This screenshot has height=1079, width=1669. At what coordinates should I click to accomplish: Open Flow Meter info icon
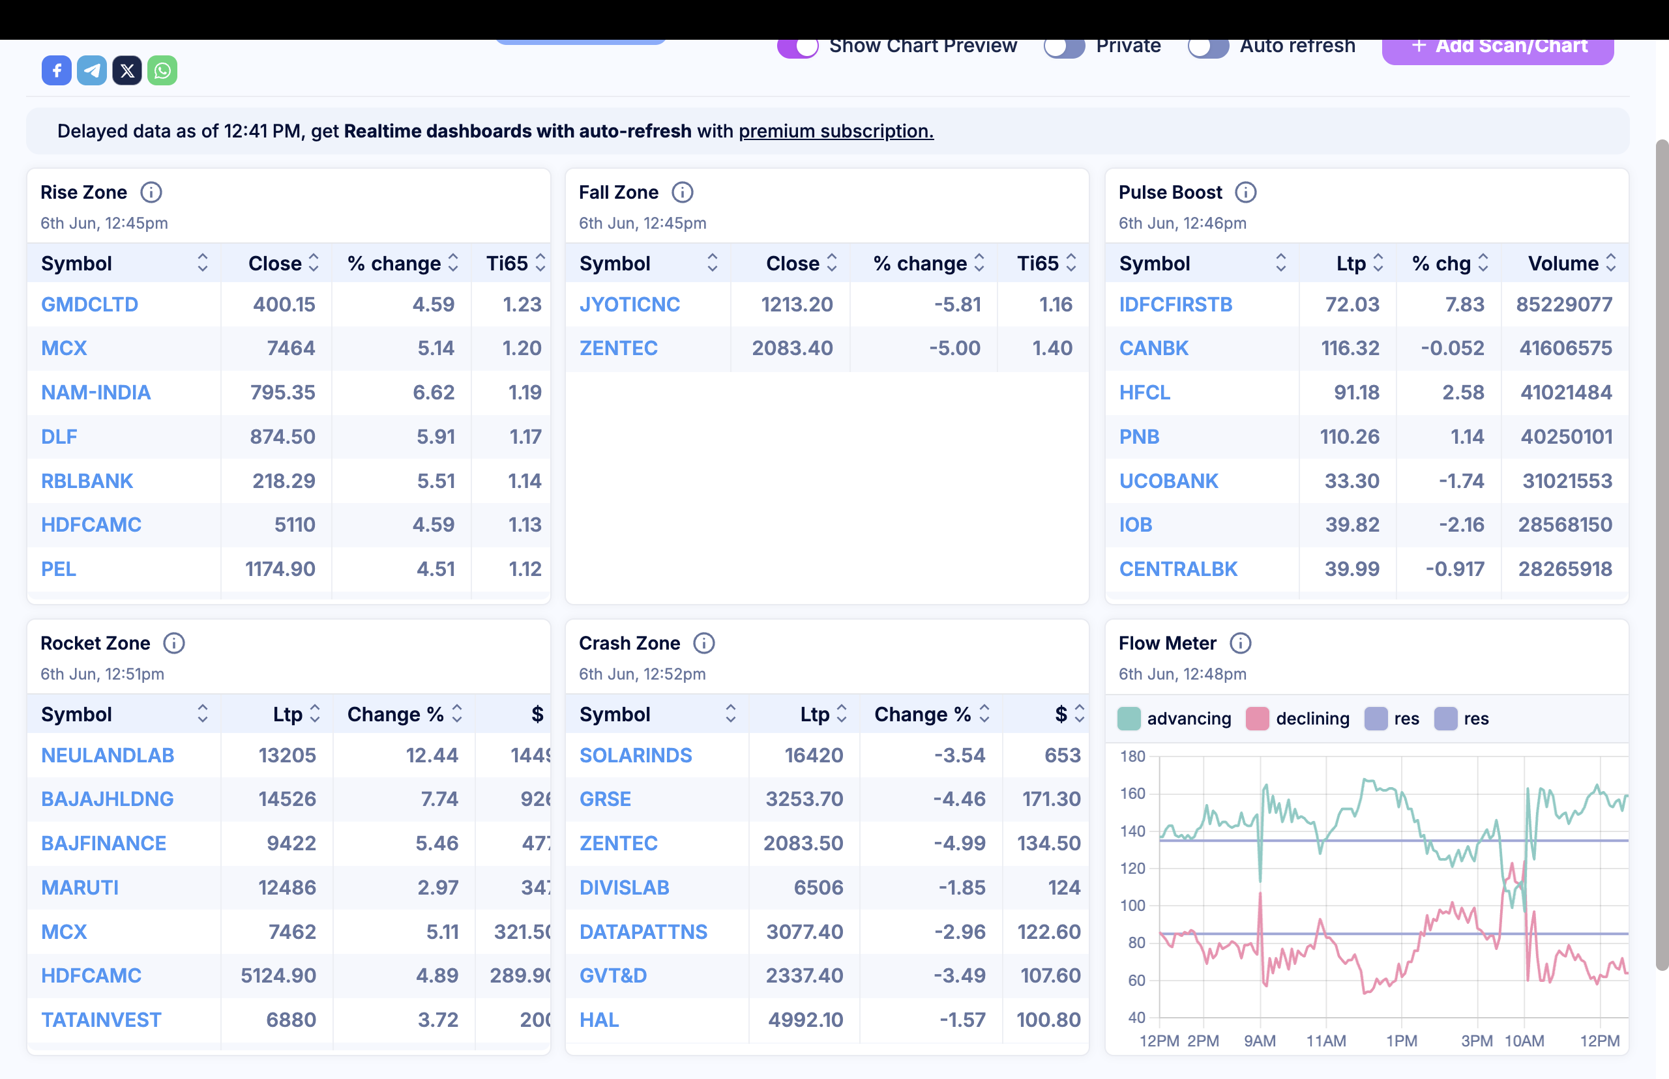pyautogui.click(x=1241, y=643)
